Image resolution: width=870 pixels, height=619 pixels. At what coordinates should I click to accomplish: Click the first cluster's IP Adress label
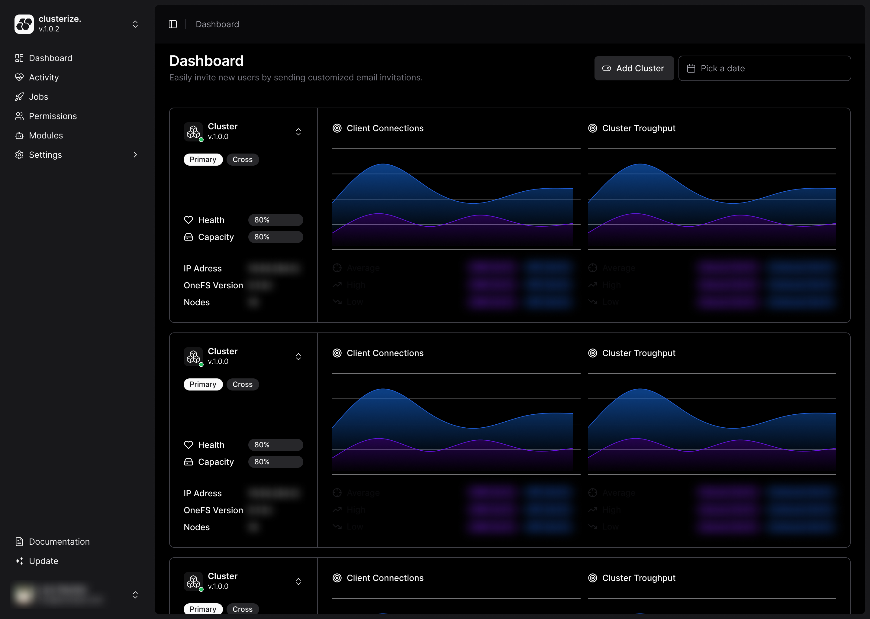click(203, 268)
